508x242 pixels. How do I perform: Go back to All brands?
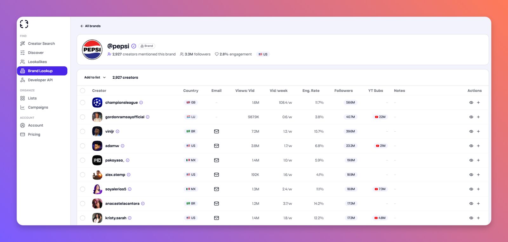[90, 26]
